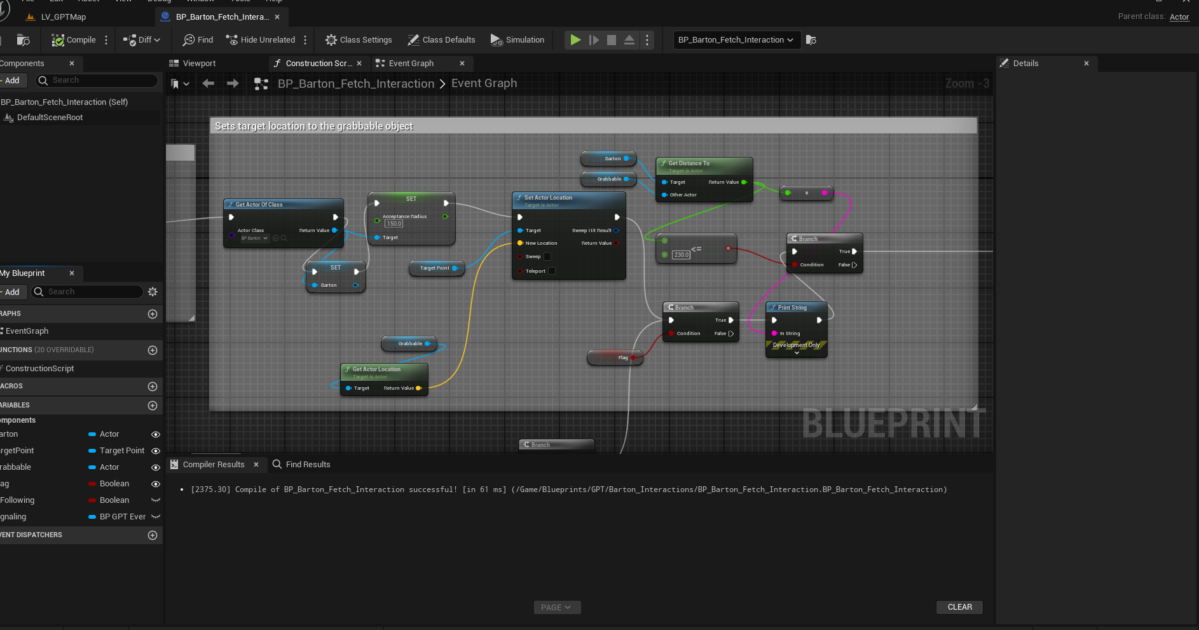Add a new variable with the plus icon

click(153, 406)
